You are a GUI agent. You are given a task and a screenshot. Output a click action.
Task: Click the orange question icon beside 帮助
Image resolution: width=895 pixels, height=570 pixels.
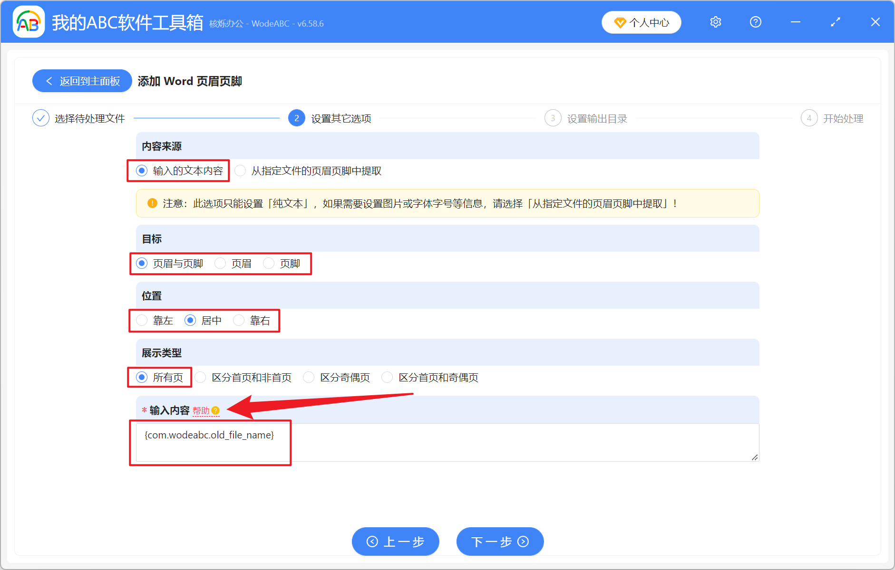[x=216, y=410]
